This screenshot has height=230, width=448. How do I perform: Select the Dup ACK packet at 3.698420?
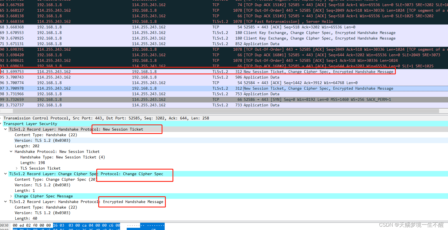tap(224, 55)
